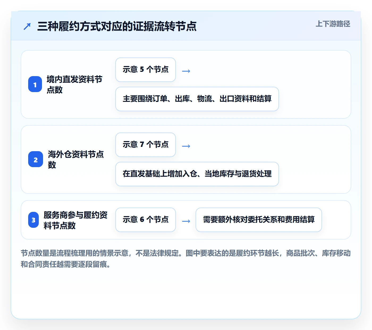Image resolution: width=372 pixels, height=330 pixels.
Task: Click the arrow after 示意 5 个节点
Action: [186, 71]
